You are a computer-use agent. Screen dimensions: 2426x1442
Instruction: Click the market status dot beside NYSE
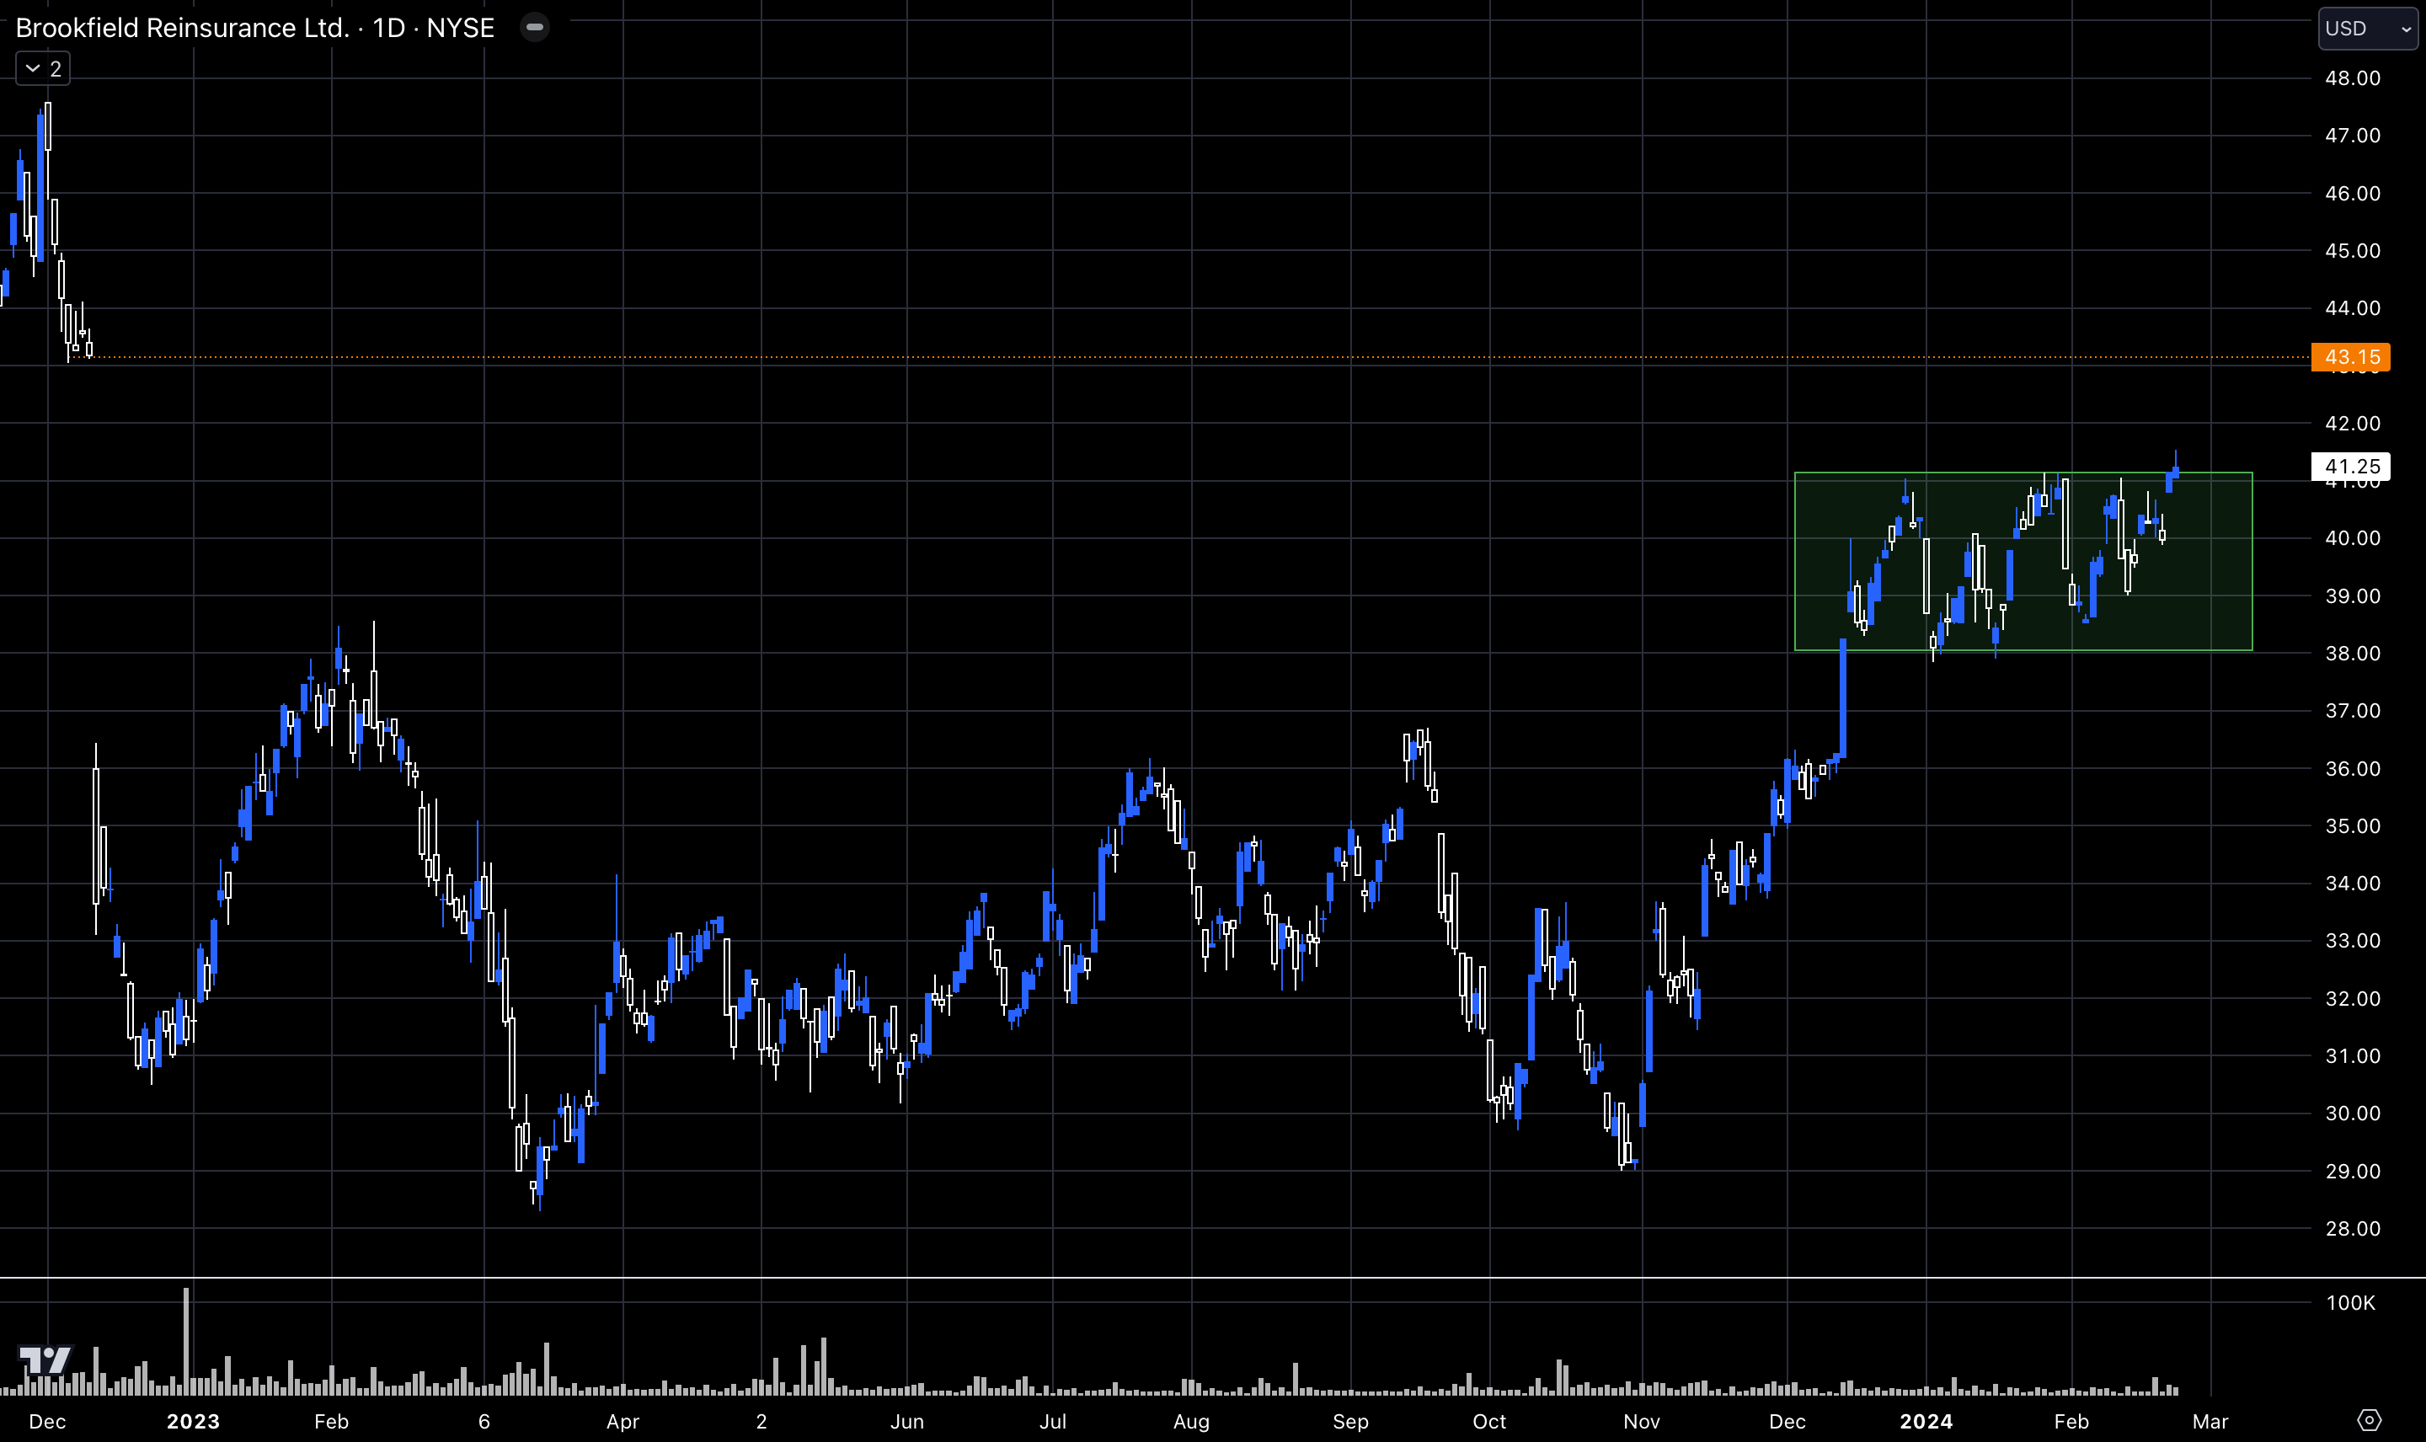[534, 27]
